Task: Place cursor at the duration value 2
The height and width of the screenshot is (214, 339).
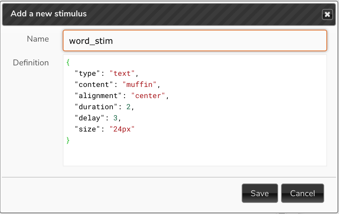Action: [128, 107]
